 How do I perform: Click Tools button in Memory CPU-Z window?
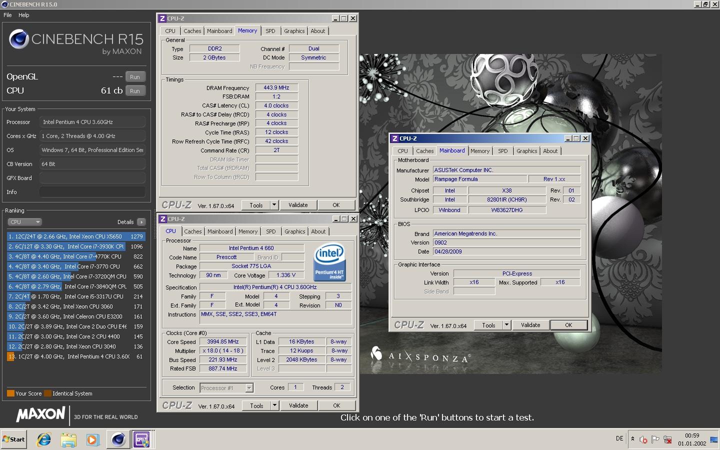[x=256, y=205]
